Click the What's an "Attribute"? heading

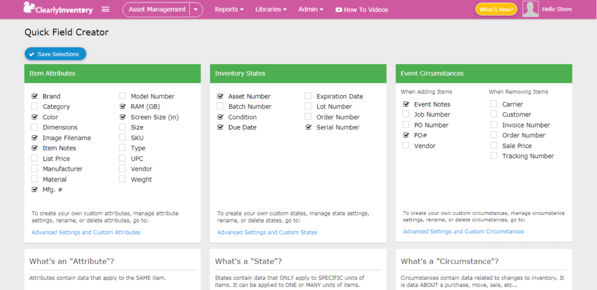(72, 261)
